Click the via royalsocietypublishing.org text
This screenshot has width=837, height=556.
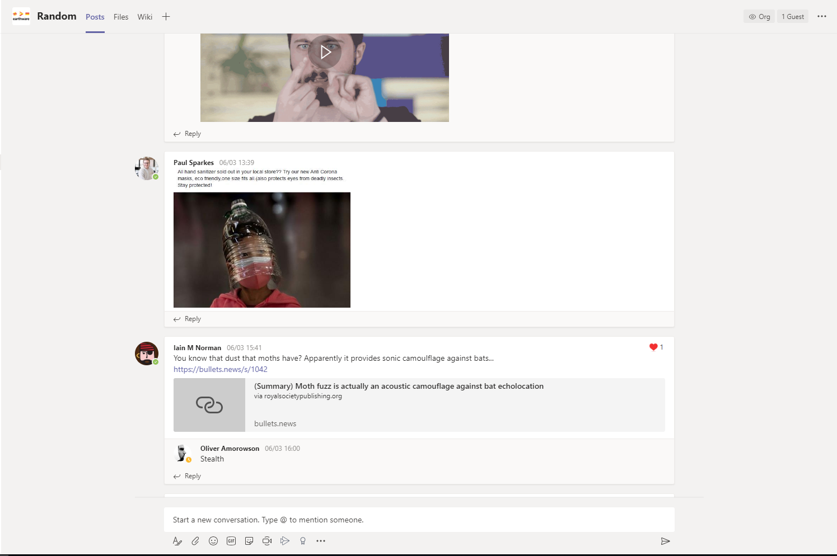coord(298,396)
